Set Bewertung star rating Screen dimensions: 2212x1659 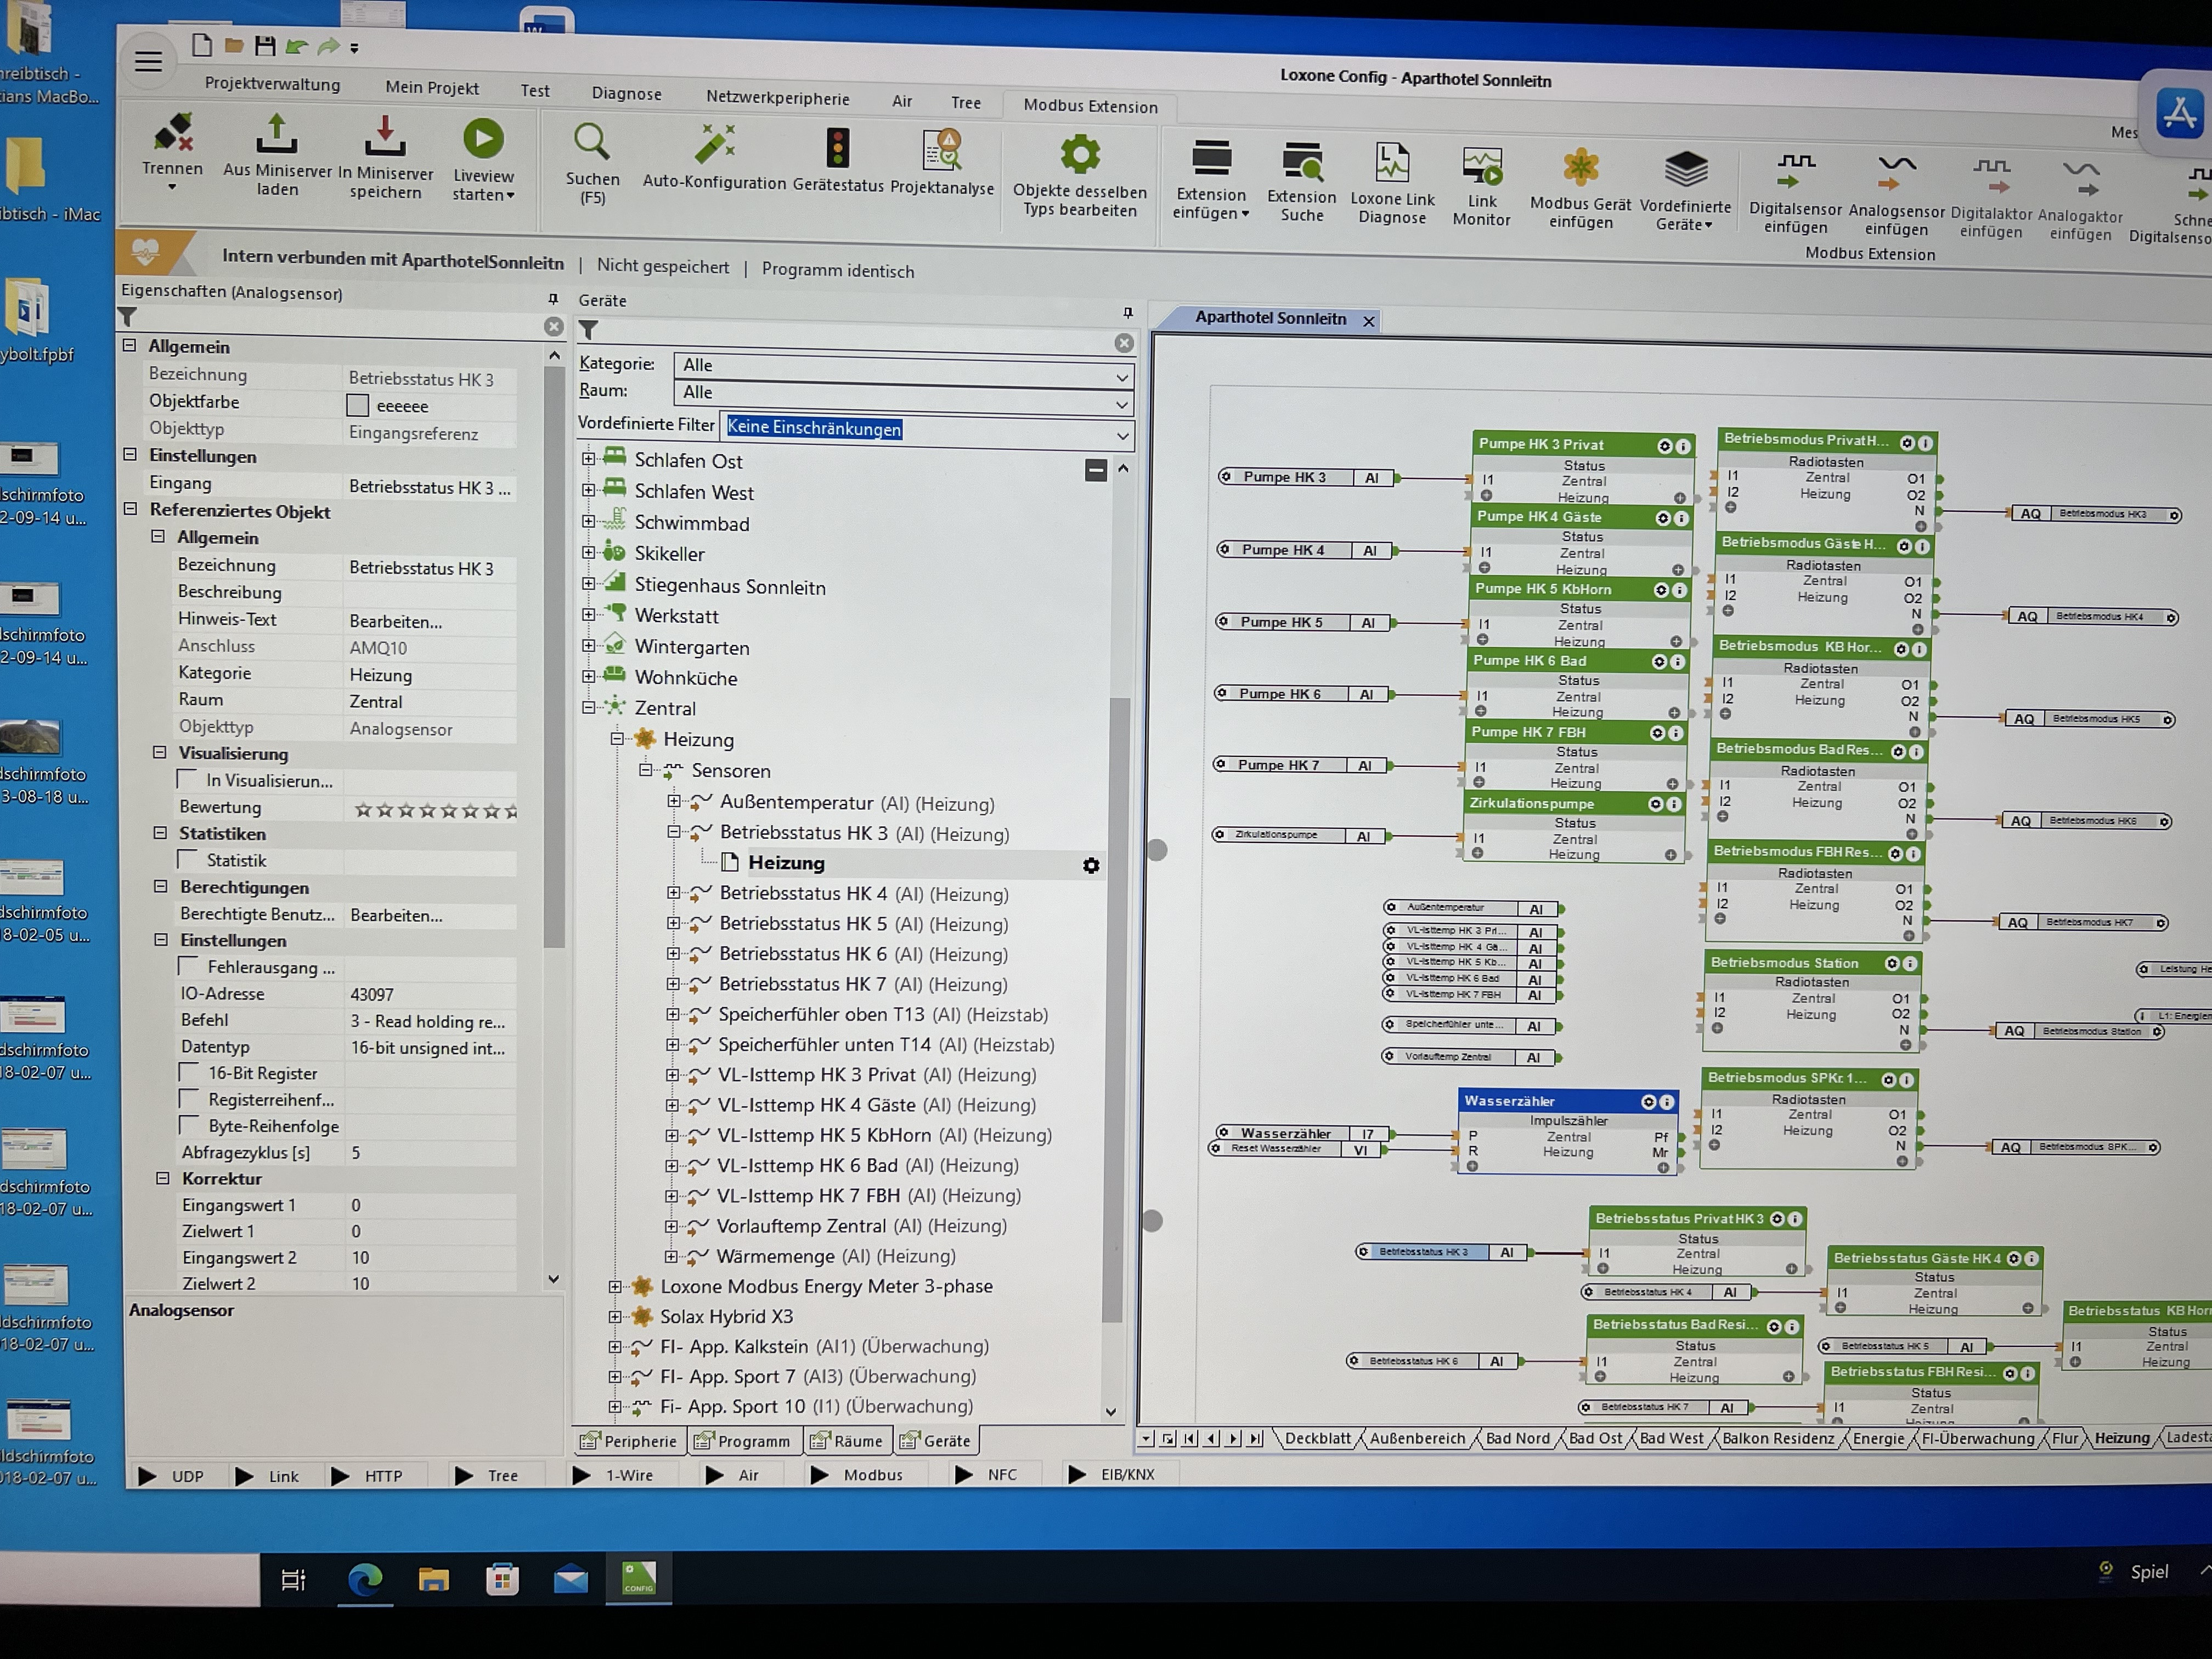[436, 810]
